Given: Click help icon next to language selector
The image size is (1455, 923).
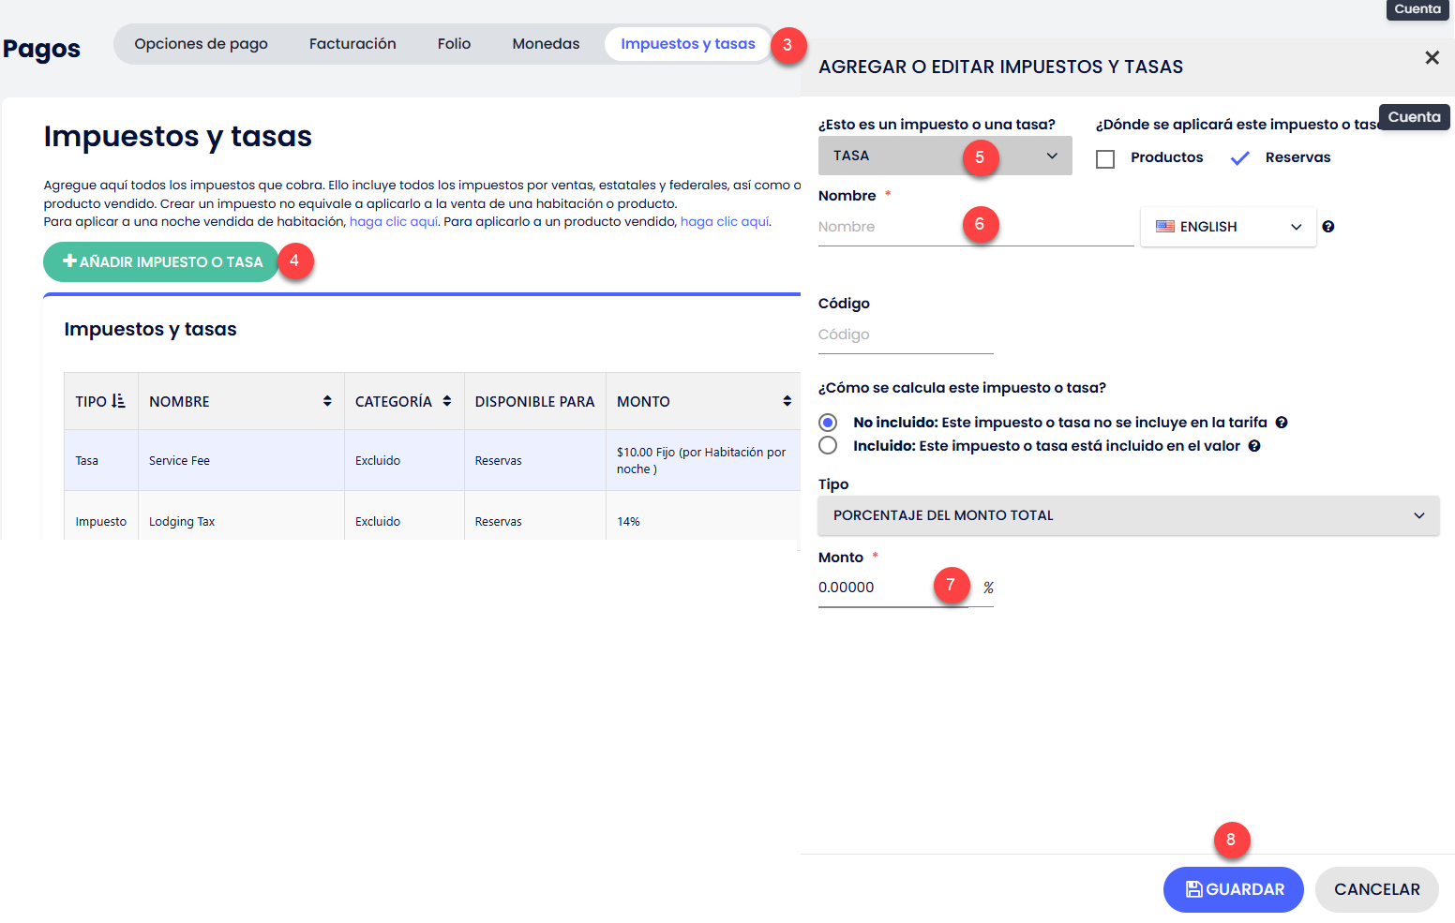Looking at the screenshot, I should [1327, 227].
